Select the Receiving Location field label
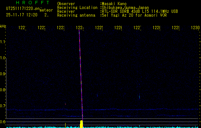The image size is (201, 128). [77, 7]
